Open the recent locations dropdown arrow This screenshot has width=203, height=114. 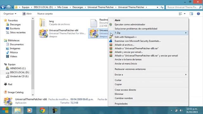point(12,7)
